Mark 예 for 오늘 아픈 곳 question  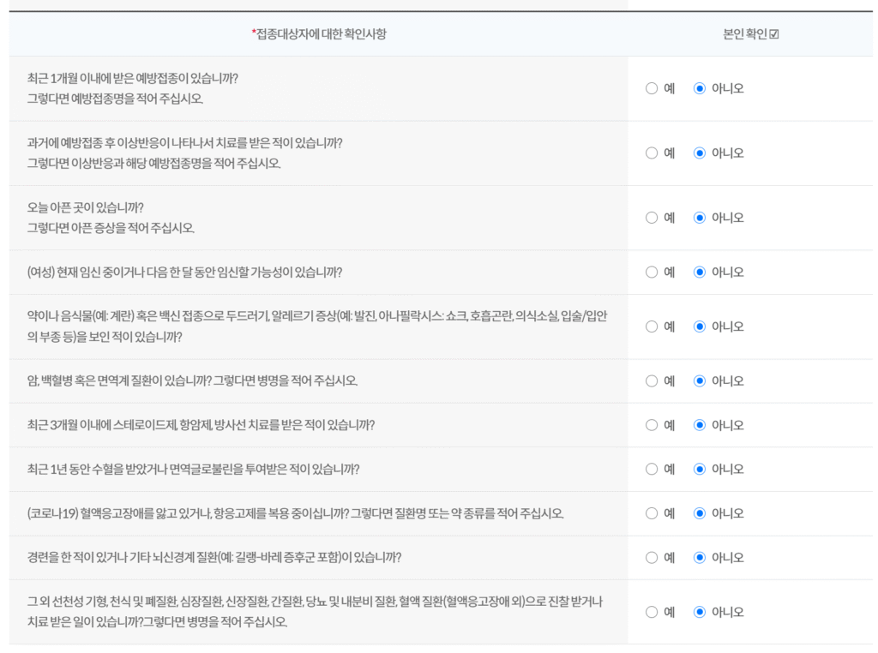(652, 218)
